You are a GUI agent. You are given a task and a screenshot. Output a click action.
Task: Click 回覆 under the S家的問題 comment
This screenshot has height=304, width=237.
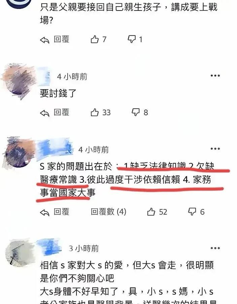click(61, 212)
